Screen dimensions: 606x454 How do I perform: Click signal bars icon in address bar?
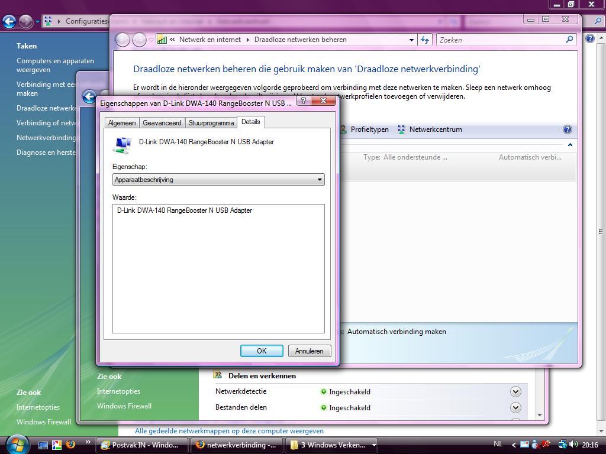pyautogui.click(x=162, y=40)
